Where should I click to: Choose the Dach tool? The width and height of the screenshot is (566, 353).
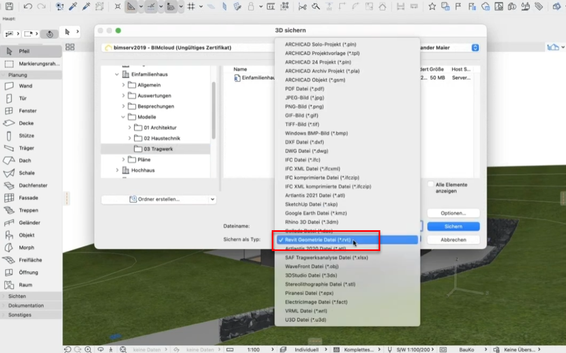25,161
